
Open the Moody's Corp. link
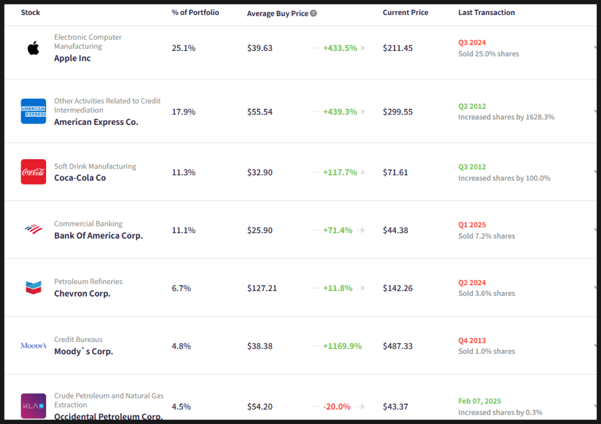(83, 351)
